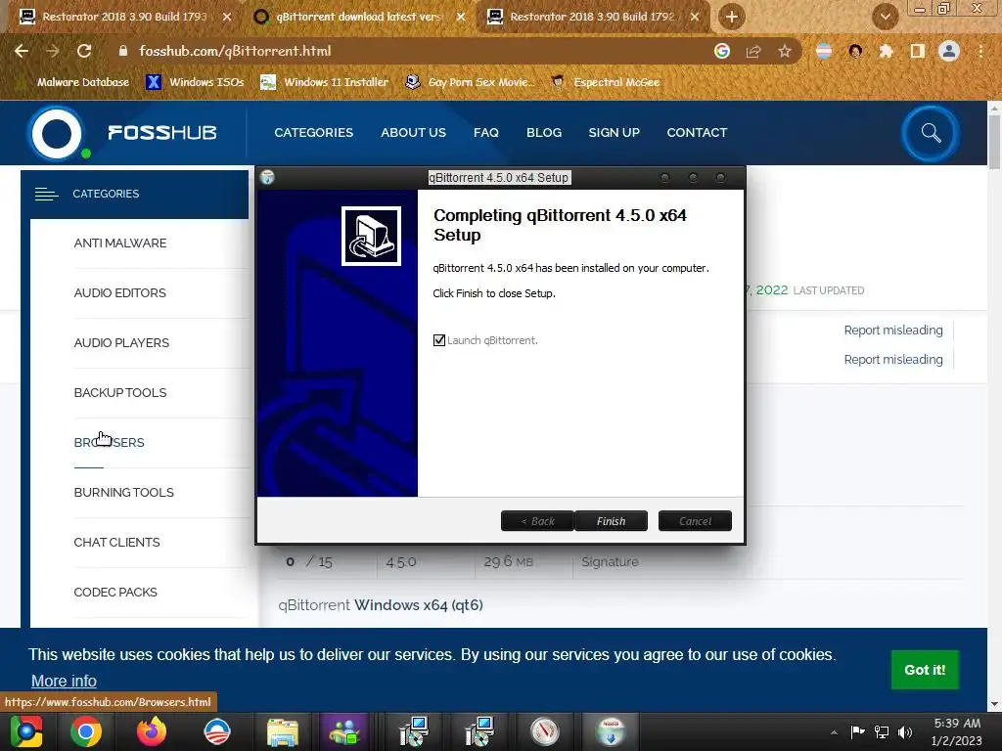Open the Windows 11 Installer bookmark
This screenshot has width=1002, height=751.
tap(325, 82)
